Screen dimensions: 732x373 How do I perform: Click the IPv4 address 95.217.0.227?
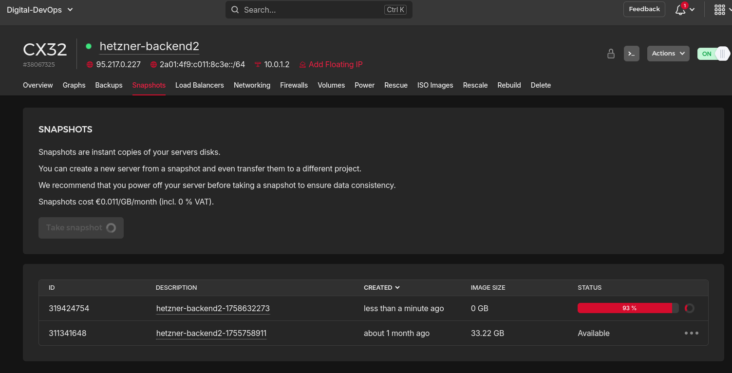pyautogui.click(x=118, y=65)
